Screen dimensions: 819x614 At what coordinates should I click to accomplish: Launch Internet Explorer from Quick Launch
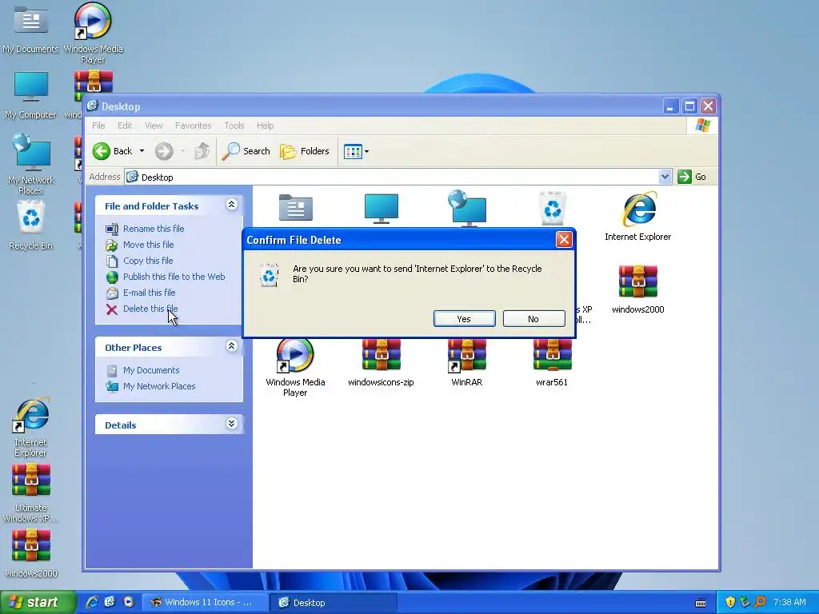[x=92, y=602]
